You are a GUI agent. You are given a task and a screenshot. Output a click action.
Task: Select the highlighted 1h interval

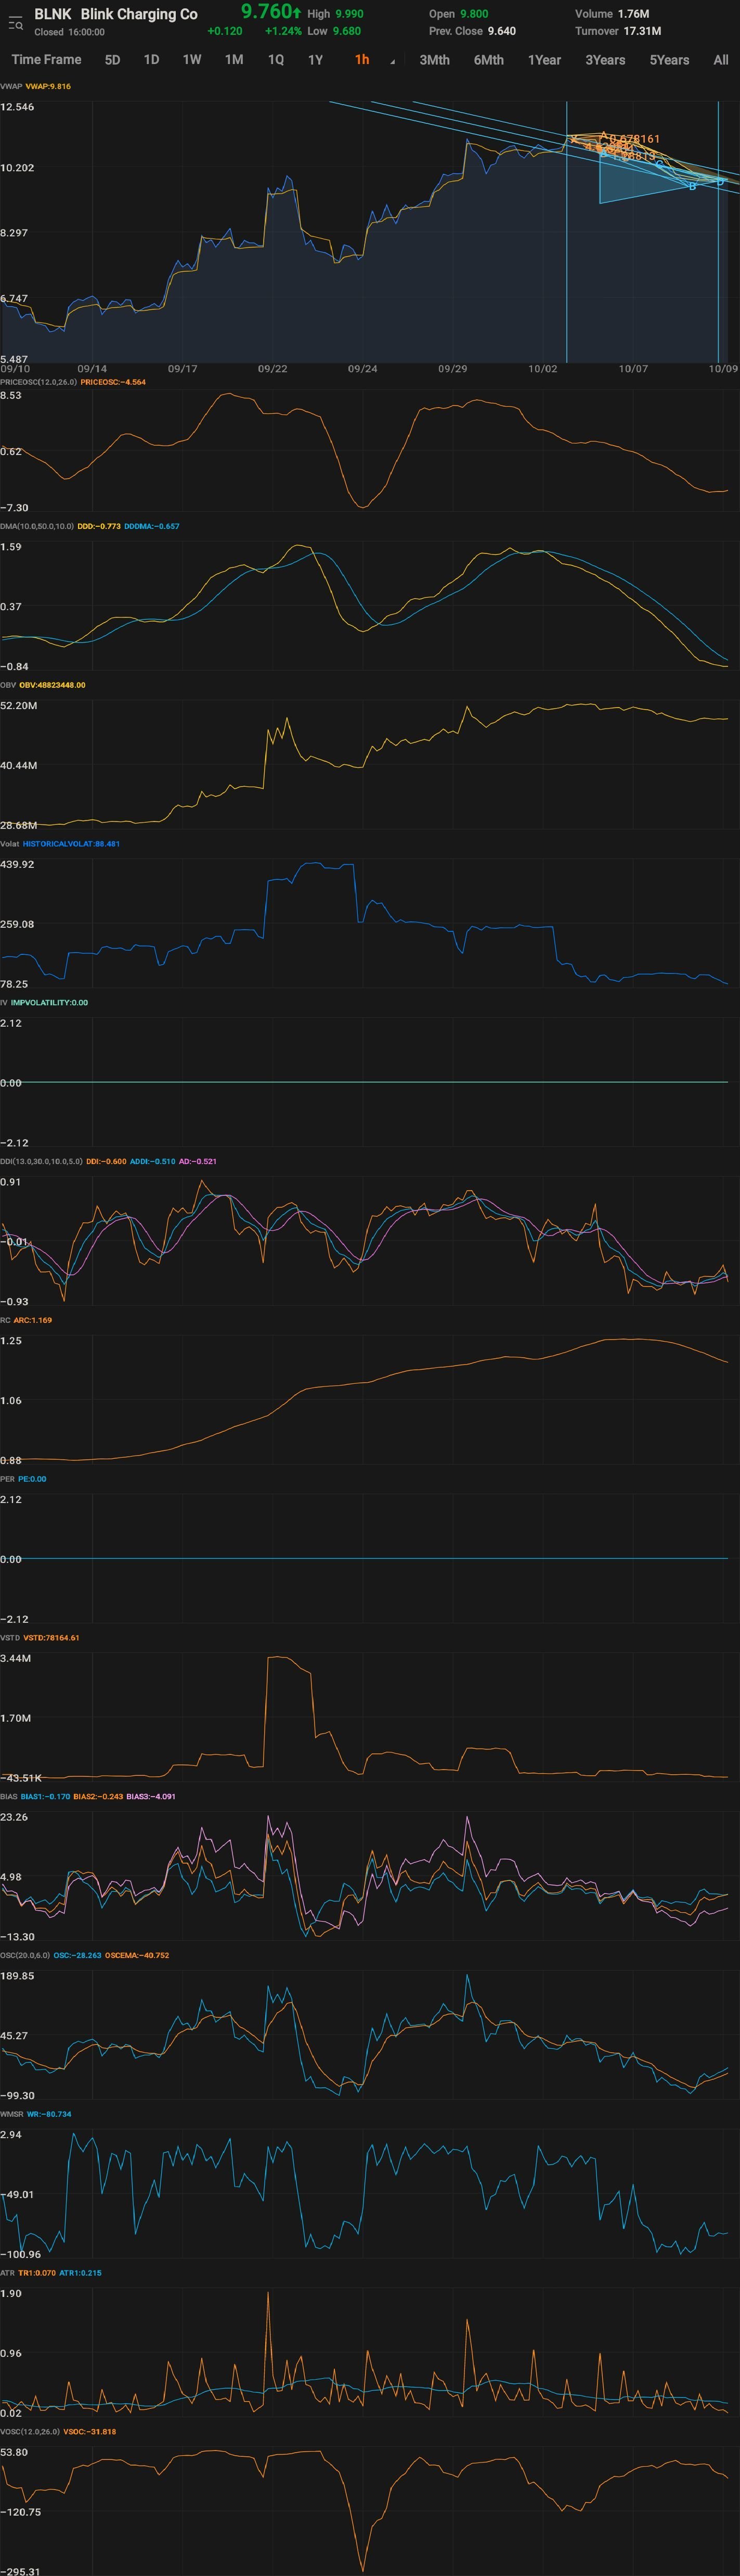[361, 60]
